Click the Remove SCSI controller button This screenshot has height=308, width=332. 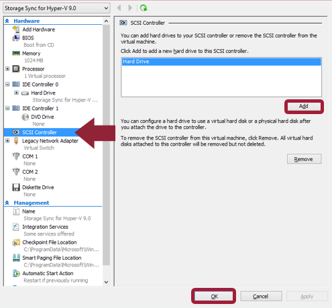304,159
